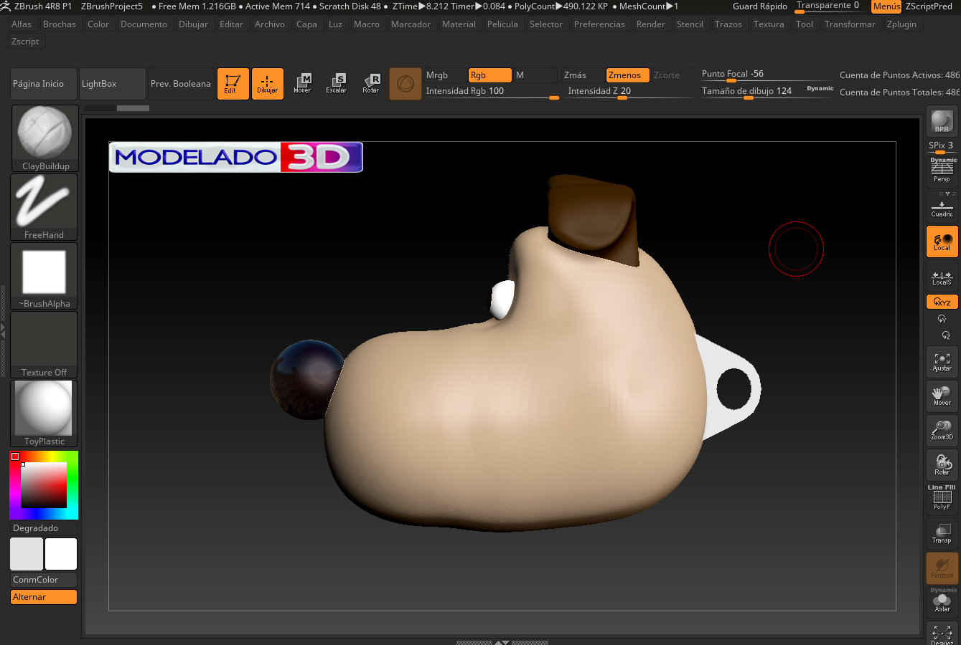Toggle the Persp perspective icon
Viewport: 961px width, 645px height.
click(x=942, y=171)
